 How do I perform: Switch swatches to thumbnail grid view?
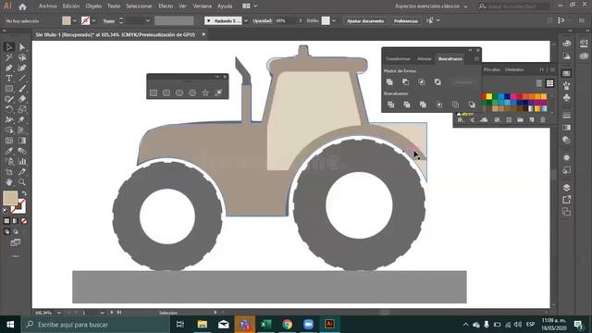click(x=549, y=83)
